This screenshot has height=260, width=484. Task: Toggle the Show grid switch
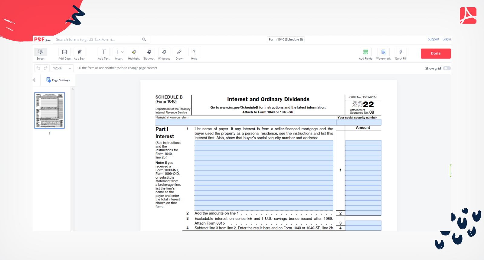pyautogui.click(x=446, y=68)
